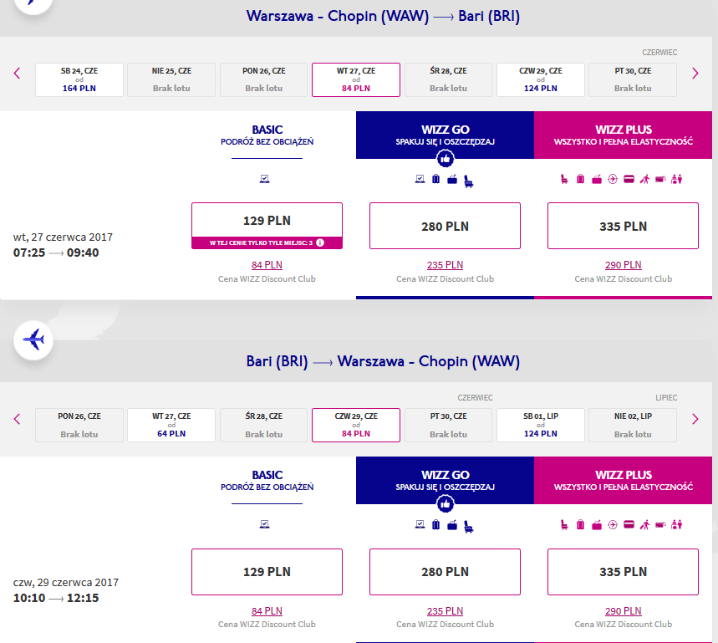The image size is (718, 643).
Task: Click cabin bag icon in return WIZZ GO
Action: (x=452, y=524)
